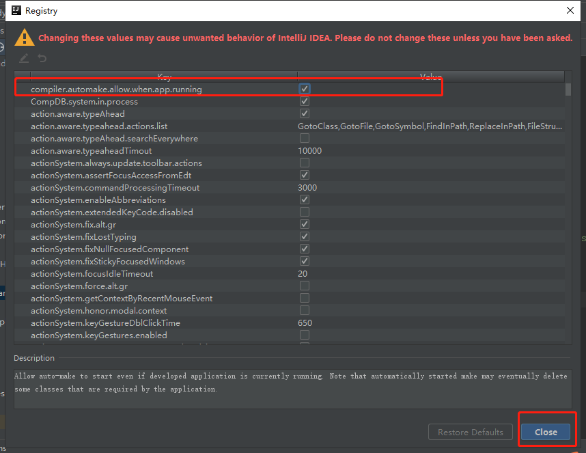Click the Restore Defaults button

click(x=471, y=432)
